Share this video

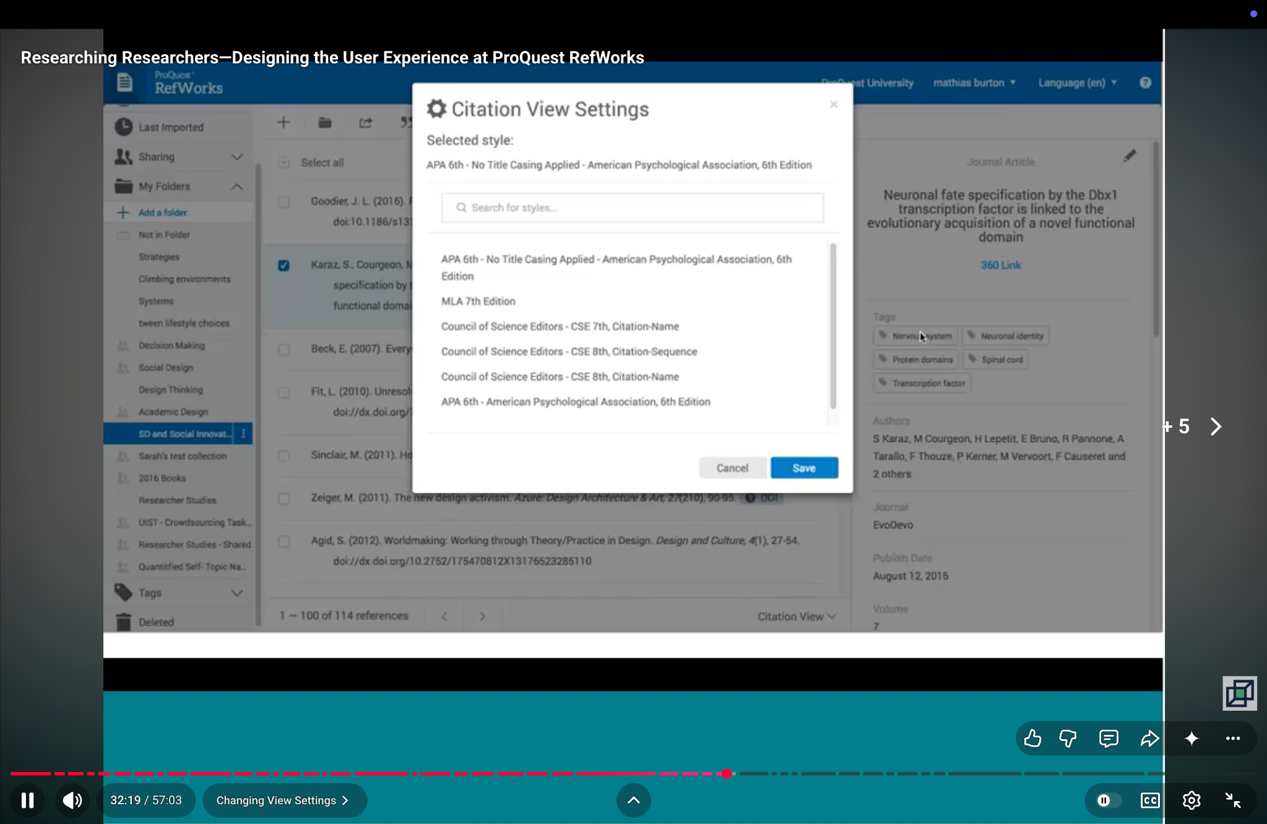pos(1149,738)
